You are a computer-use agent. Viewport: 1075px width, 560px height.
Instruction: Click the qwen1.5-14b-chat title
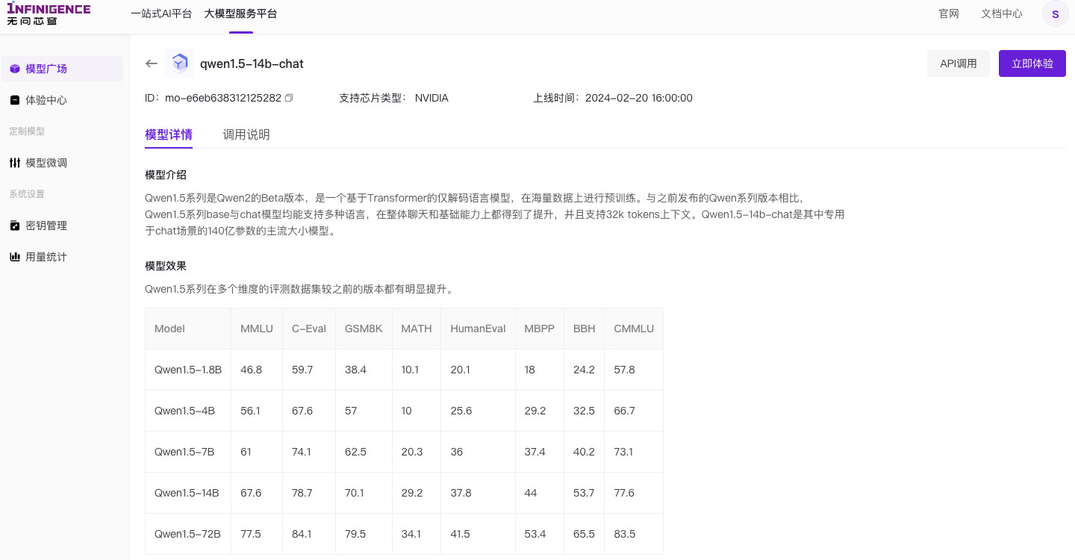pyautogui.click(x=252, y=63)
